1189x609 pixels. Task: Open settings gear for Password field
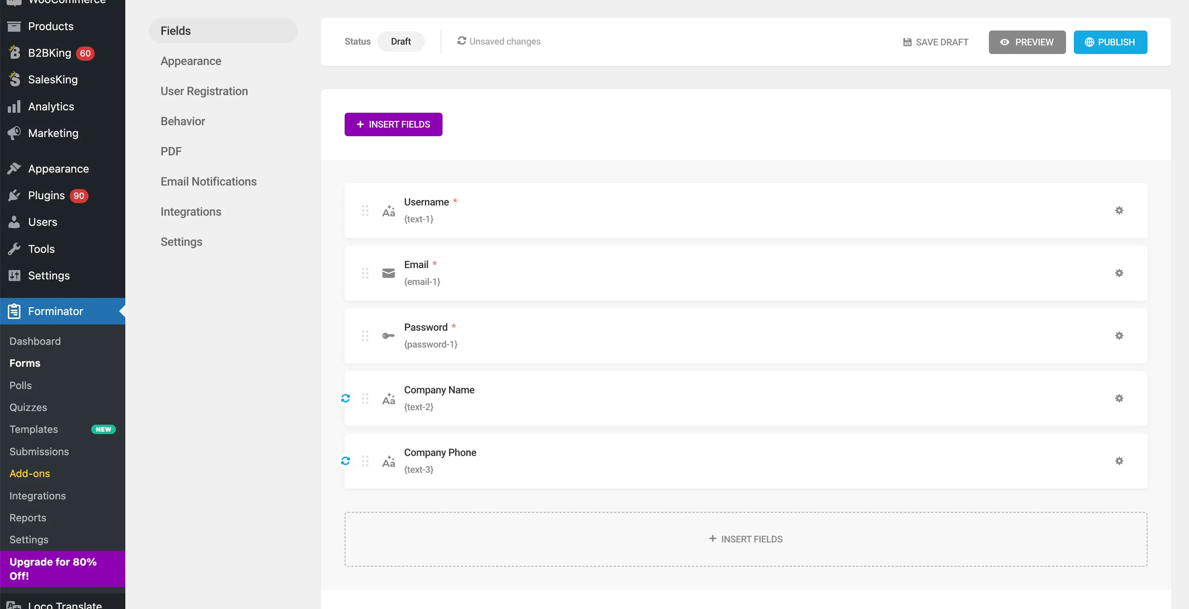click(1119, 335)
